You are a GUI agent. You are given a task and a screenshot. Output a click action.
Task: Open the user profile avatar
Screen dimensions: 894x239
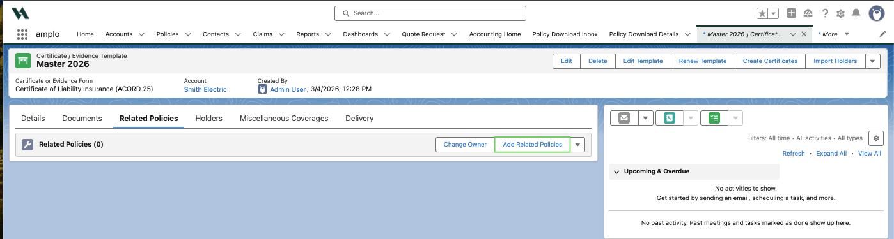(877, 13)
